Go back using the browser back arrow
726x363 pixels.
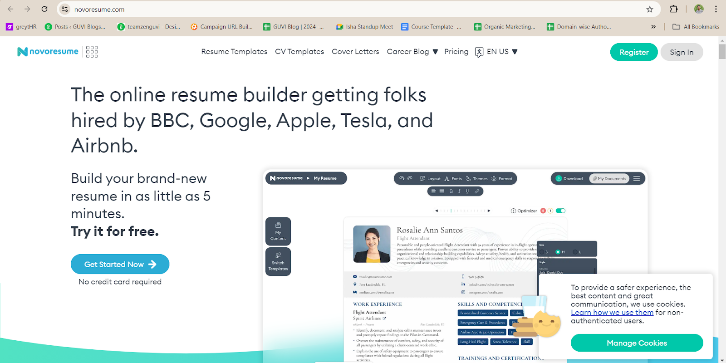10,9
